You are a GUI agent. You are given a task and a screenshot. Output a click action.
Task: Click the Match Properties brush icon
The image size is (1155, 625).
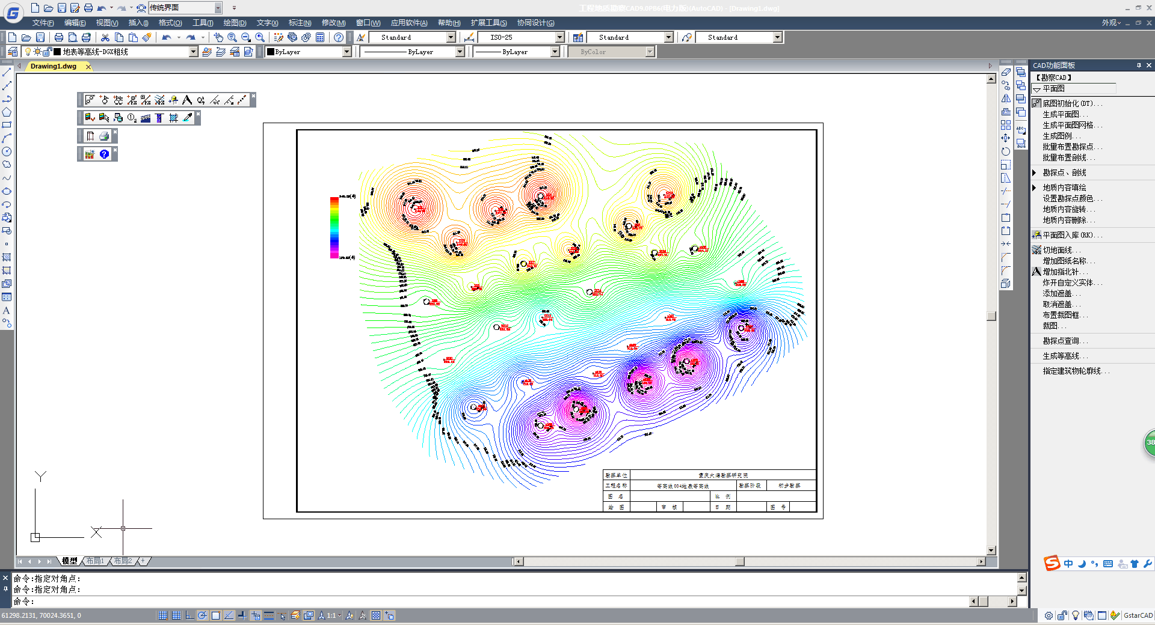pyautogui.click(x=147, y=37)
